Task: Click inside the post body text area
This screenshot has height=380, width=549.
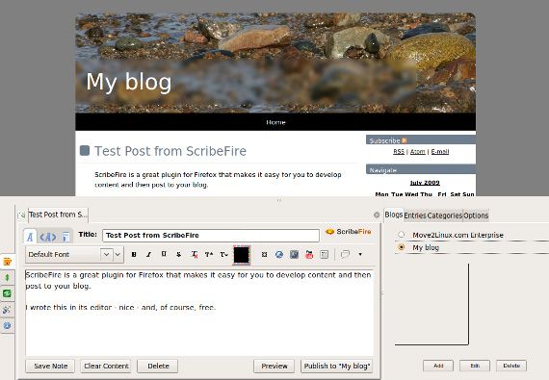Action: click(199, 313)
